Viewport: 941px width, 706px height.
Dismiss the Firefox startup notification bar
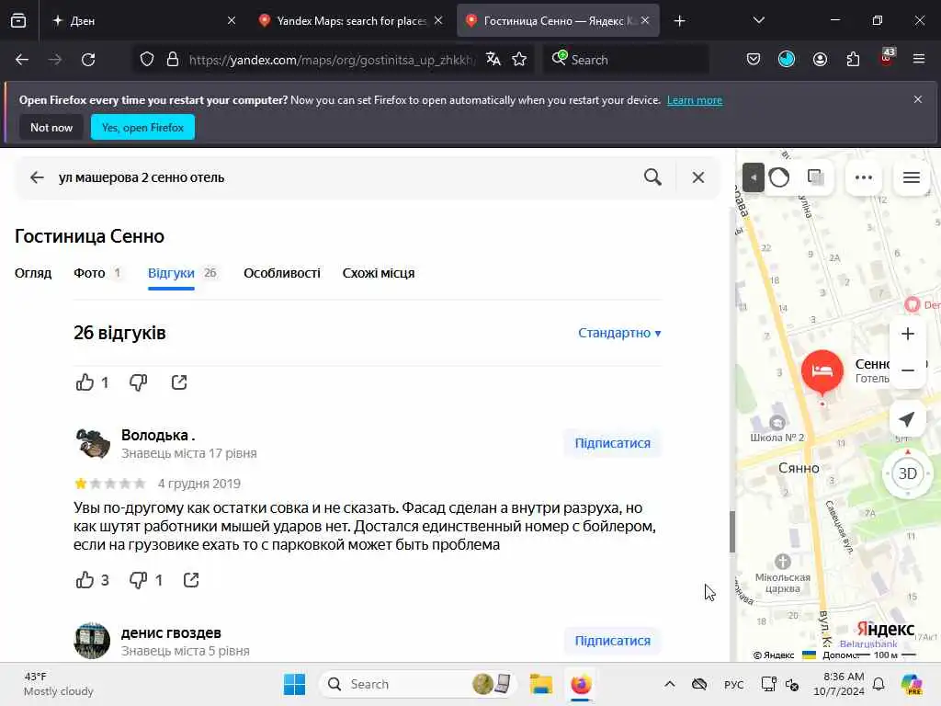click(x=918, y=99)
